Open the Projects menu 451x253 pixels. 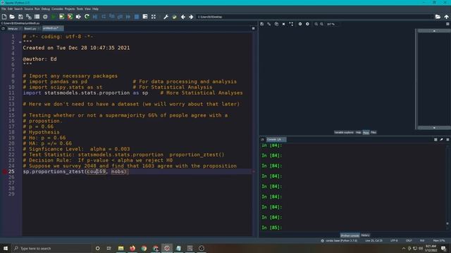[x=69, y=9]
